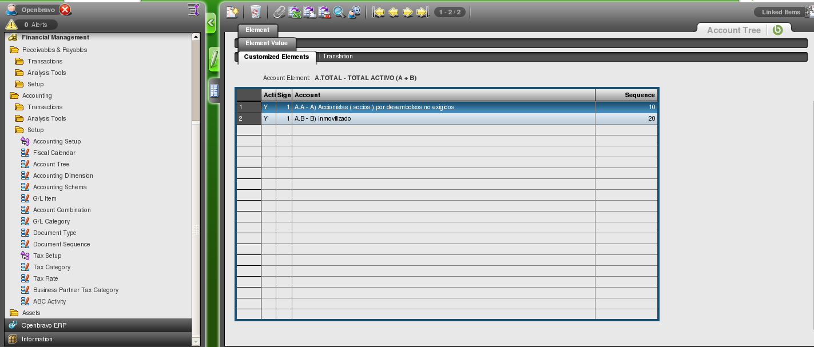Go to the previous record

click(x=394, y=12)
